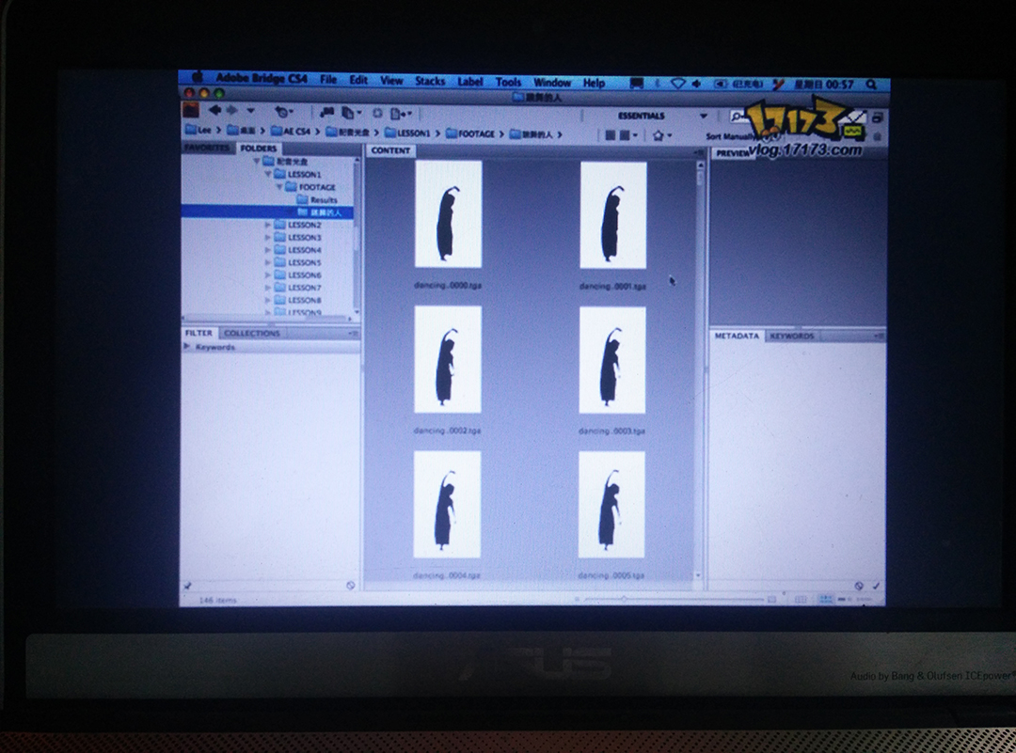Open the Tools menu
1016x753 pixels.
pyautogui.click(x=508, y=82)
